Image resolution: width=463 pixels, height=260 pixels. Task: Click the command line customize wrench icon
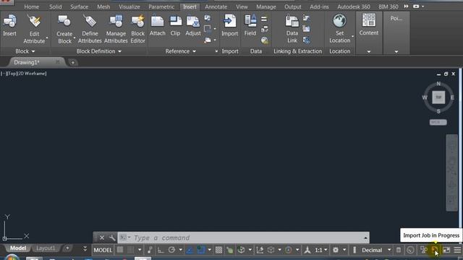click(x=112, y=238)
